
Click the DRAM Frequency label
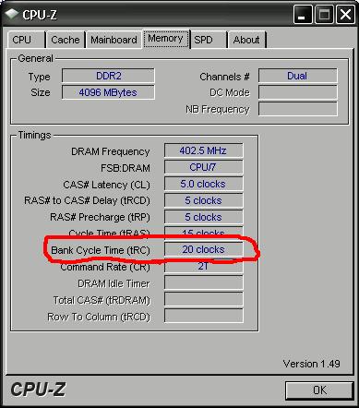[x=111, y=151]
